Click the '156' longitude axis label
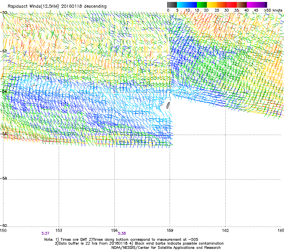 click(x=114, y=230)
